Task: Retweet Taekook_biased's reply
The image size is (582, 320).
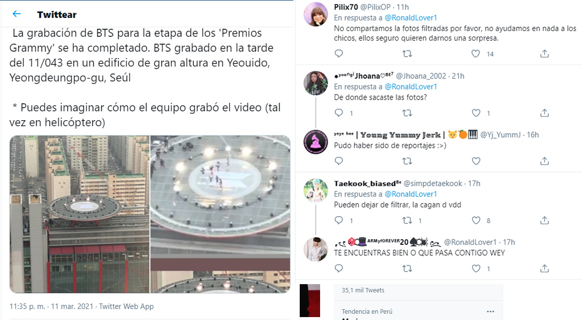Action: pyautogui.click(x=407, y=221)
